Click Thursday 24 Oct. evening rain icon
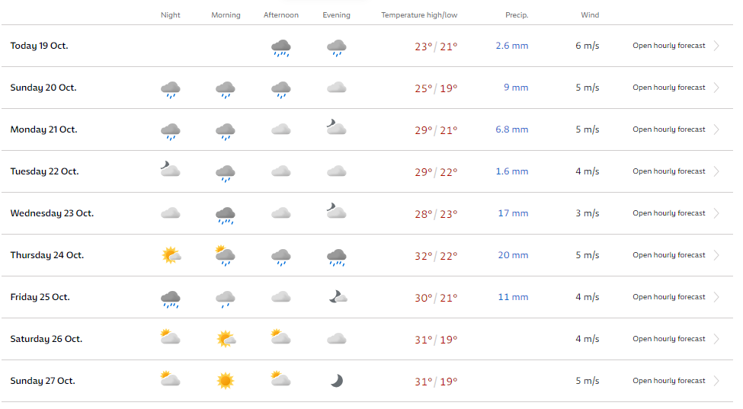 (x=336, y=257)
